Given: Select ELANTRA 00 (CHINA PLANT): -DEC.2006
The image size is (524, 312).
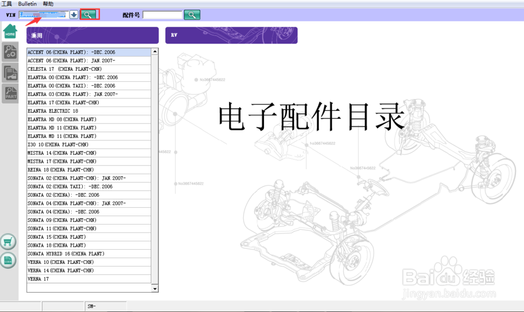Looking at the screenshot, I should pyautogui.click(x=89, y=77).
